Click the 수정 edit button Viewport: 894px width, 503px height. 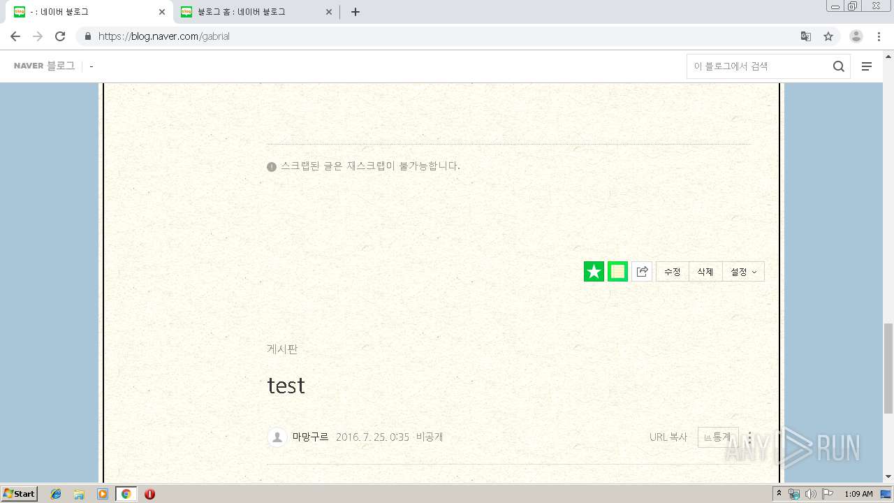point(673,272)
